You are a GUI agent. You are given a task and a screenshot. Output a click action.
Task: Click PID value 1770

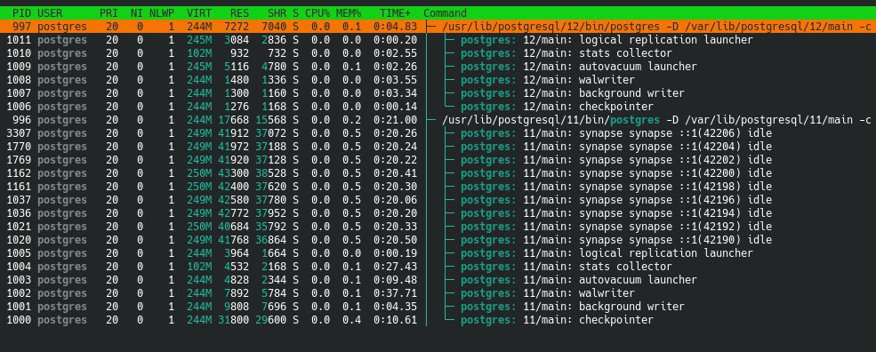click(19, 147)
